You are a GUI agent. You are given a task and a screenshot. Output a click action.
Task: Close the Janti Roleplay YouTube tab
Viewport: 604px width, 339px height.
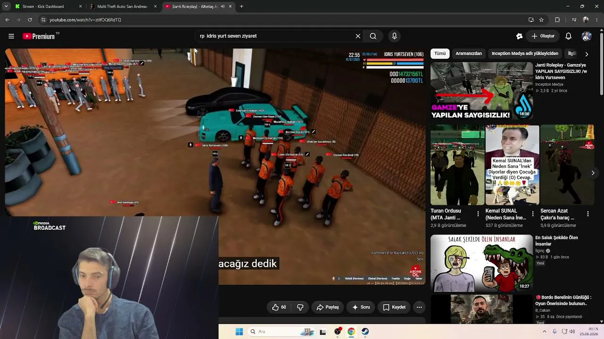[x=230, y=7]
